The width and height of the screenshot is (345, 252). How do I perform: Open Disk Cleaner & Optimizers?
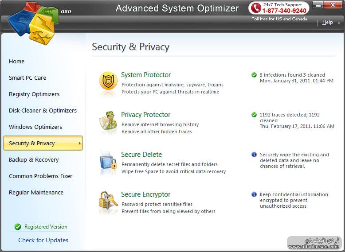[x=43, y=111]
